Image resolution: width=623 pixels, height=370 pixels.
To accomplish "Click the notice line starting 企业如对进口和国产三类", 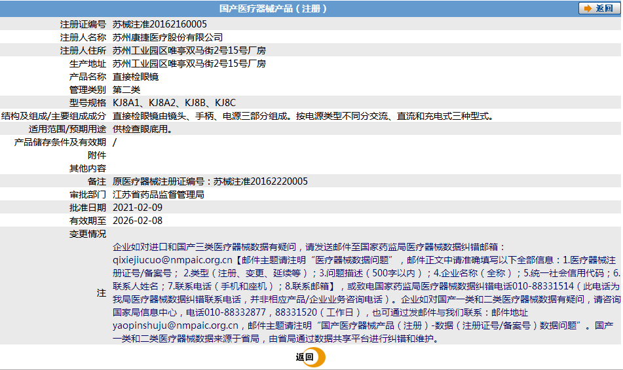I will (309, 247).
